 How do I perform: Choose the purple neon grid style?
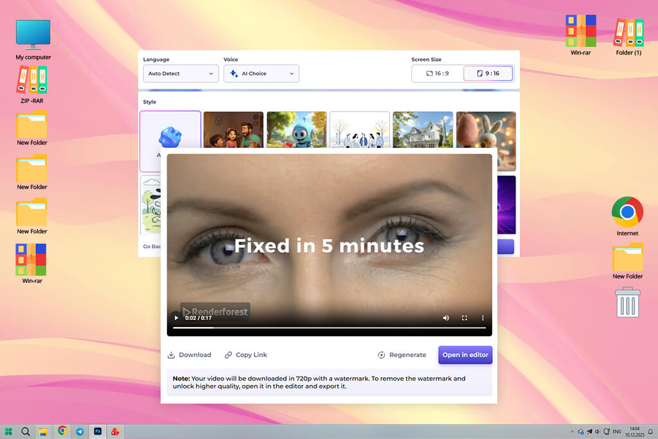[x=506, y=205]
